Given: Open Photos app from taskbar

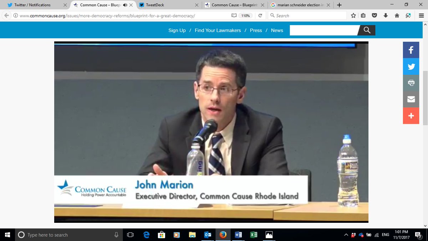Looking at the screenshot, I should [x=269, y=235].
